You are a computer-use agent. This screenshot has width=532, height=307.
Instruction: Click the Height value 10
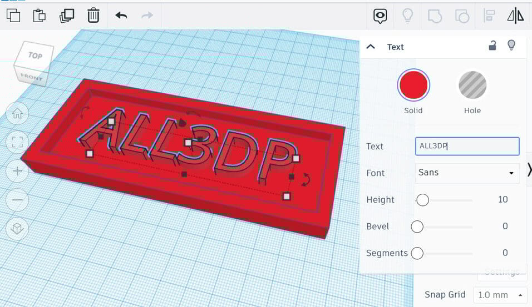click(x=503, y=199)
